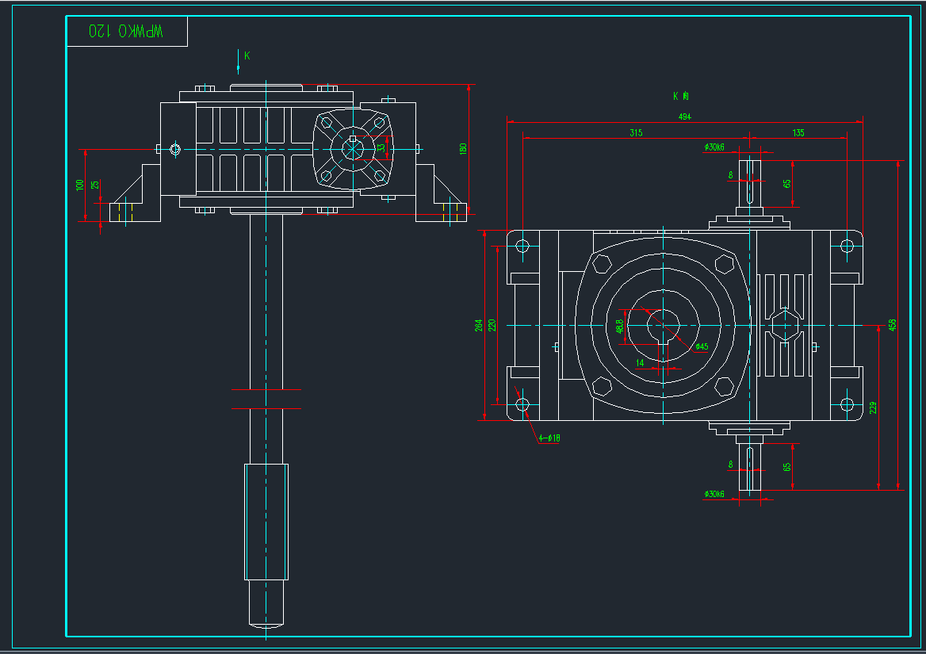926x654 pixels.
Task: Select the 33 dimension in the flange view
Action: point(381,147)
